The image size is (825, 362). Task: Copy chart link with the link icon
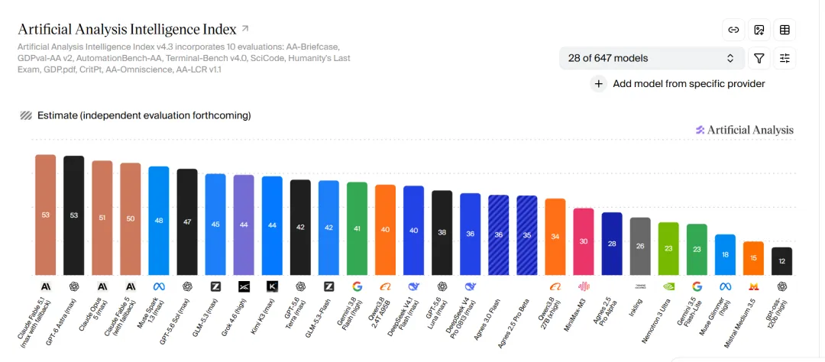(x=733, y=30)
